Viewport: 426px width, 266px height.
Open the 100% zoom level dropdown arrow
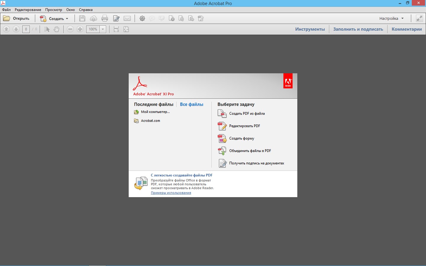pos(103,29)
